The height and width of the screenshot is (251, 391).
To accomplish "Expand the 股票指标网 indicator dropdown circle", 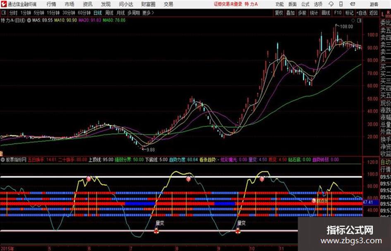I will tap(3, 160).
